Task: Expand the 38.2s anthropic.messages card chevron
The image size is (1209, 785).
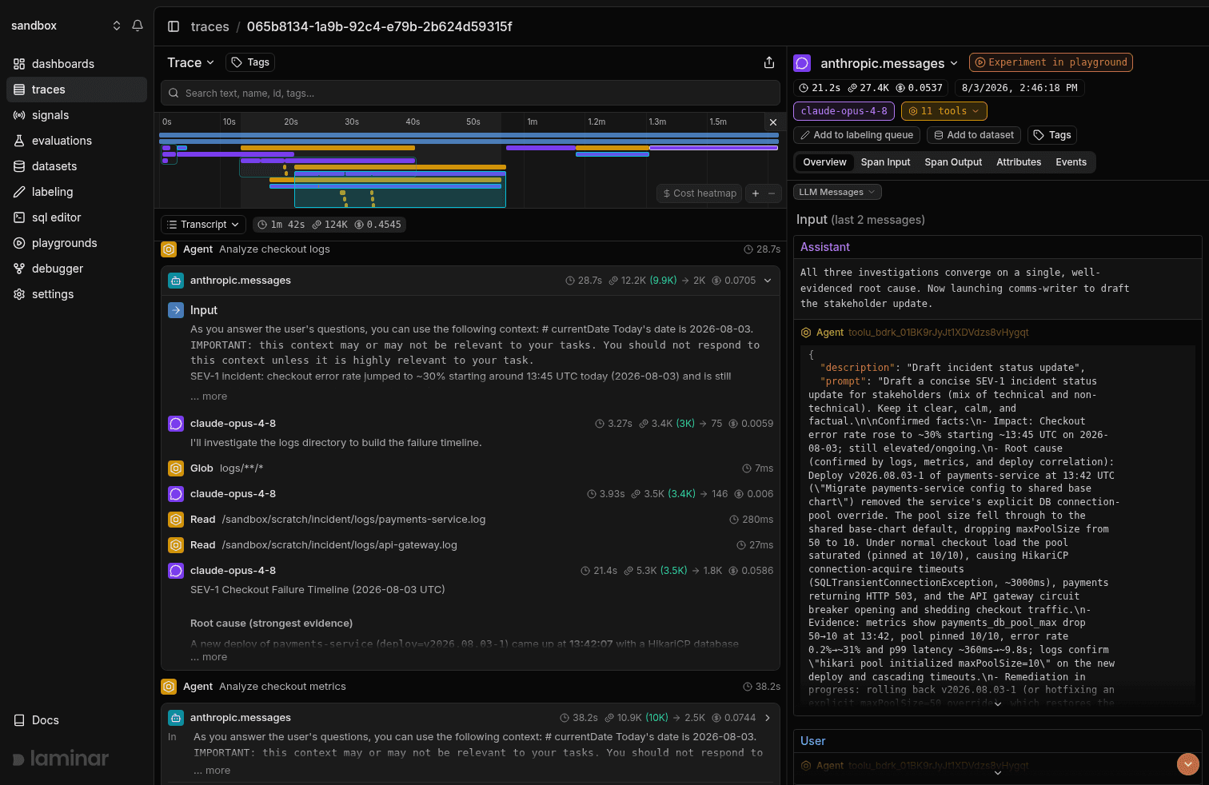Action: click(x=768, y=718)
